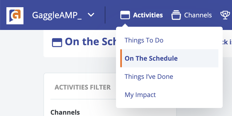Click the GaggleAMP logo icon

(x=15, y=16)
